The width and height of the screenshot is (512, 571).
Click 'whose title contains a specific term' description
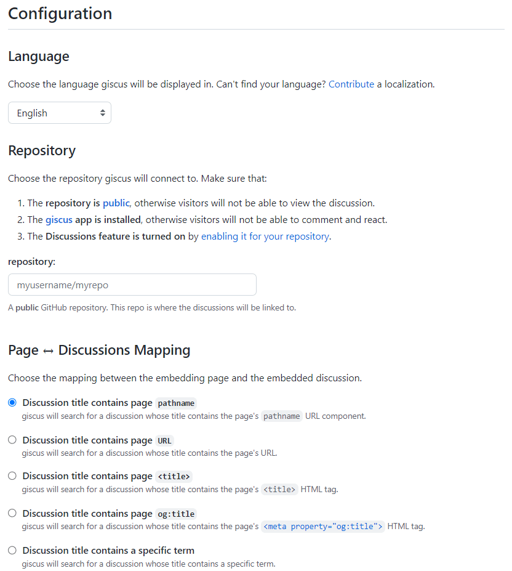click(148, 564)
